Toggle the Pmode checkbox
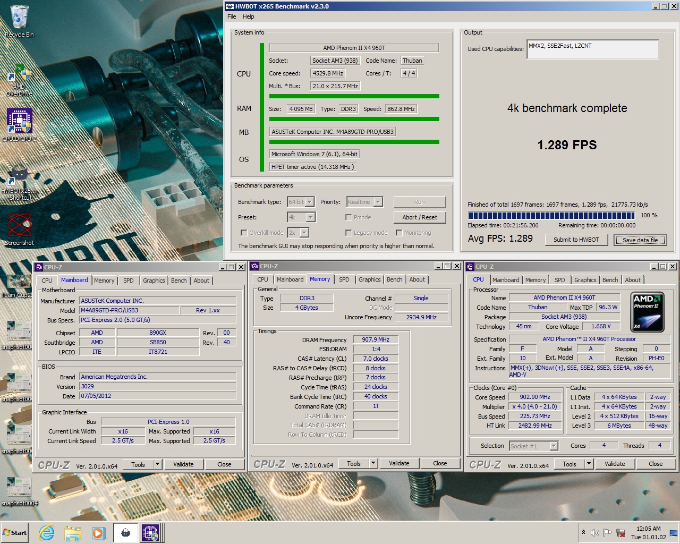This screenshot has width=680, height=544. point(348,217)
